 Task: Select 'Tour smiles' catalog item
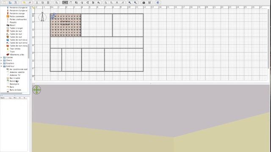[x=15, y=49]
